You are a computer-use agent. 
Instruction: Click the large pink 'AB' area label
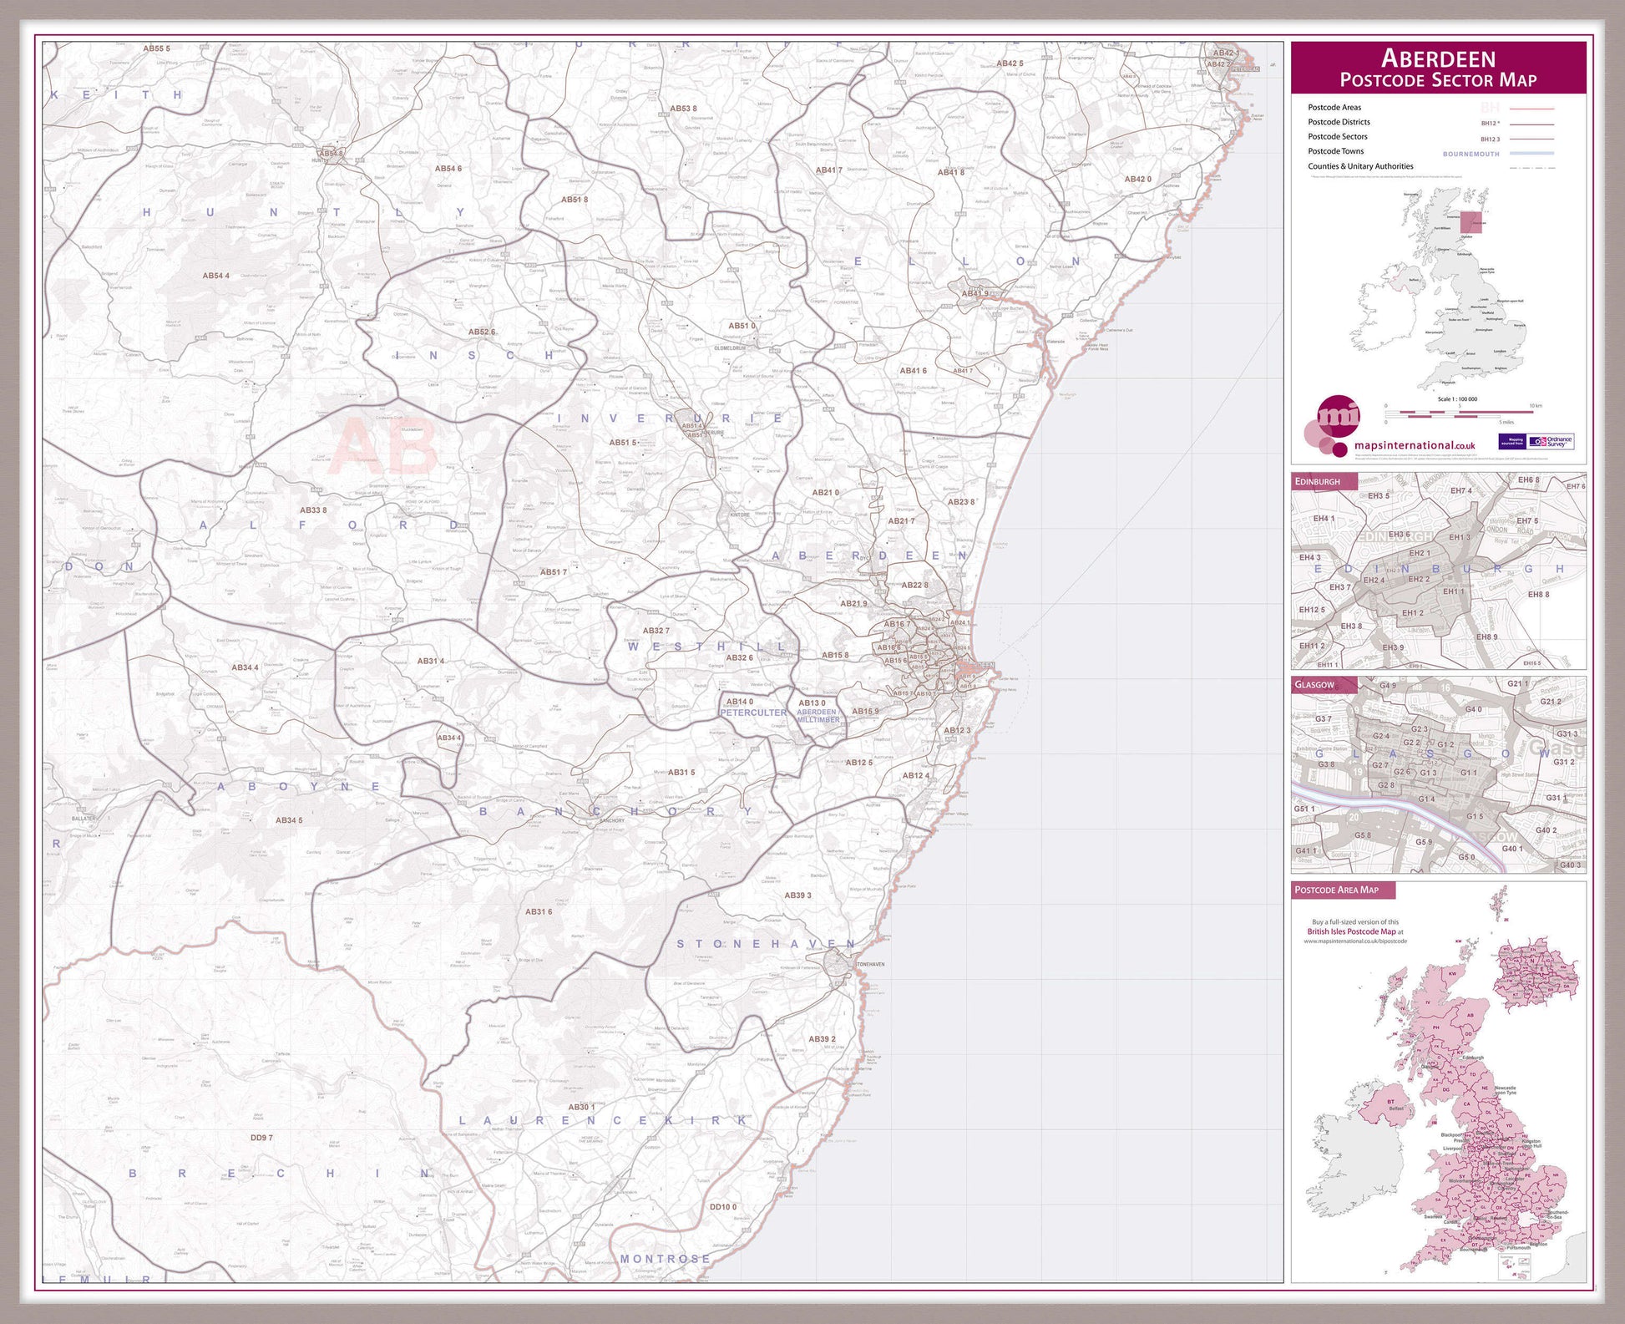pyautogui.click(x=383, y=446)
